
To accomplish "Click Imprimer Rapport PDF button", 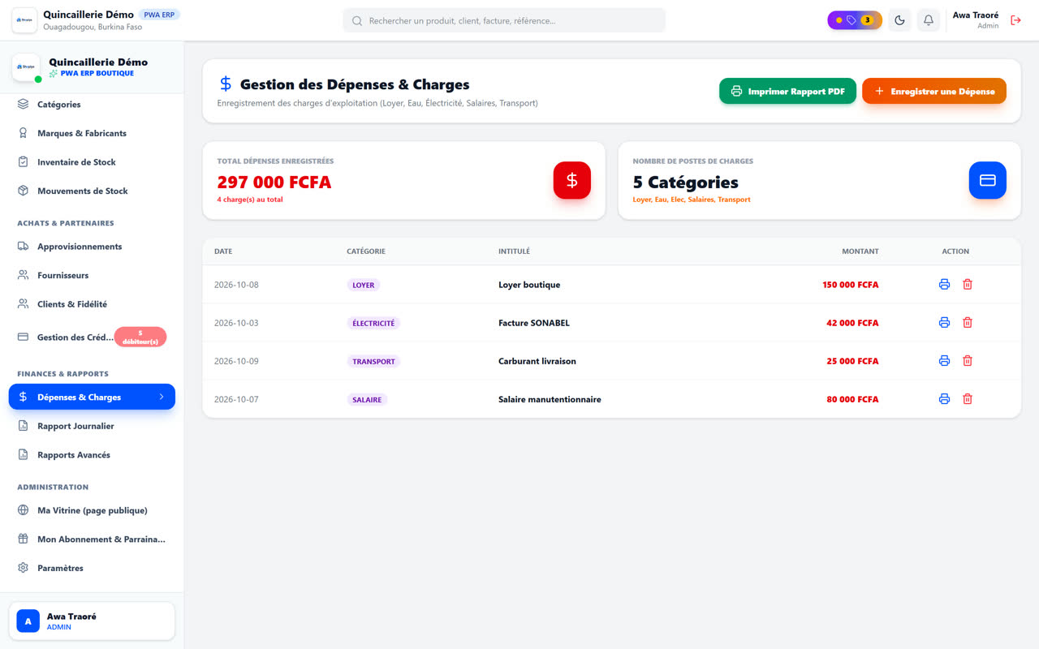I will (x=787, y=92).
